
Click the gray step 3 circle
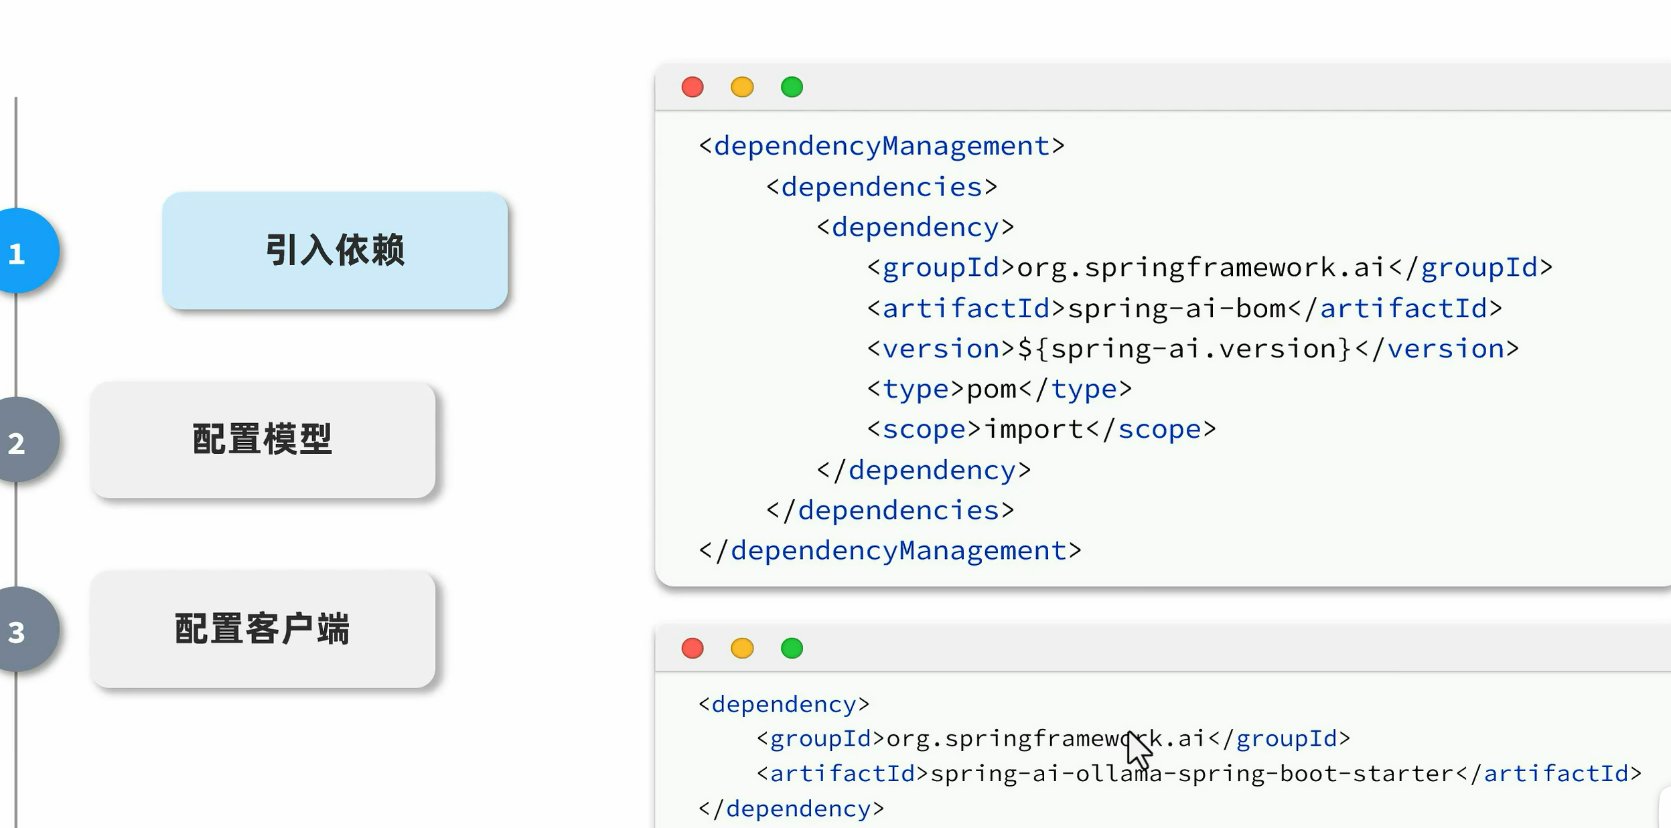20,629
